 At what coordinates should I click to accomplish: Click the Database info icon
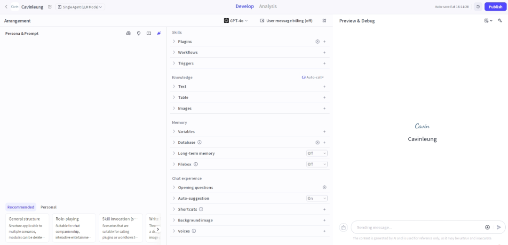click(x=199, y=142)
